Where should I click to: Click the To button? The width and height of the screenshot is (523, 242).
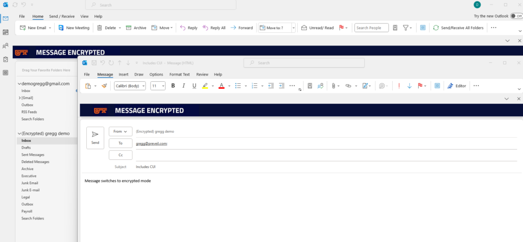click(121, 143)
